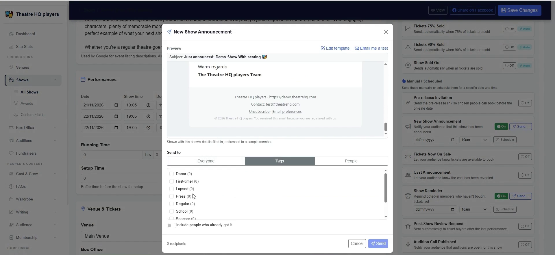The width and height of the screenshot is (555, 255).
Task: Click the FAQs question icon
Action: click(11, 186)
